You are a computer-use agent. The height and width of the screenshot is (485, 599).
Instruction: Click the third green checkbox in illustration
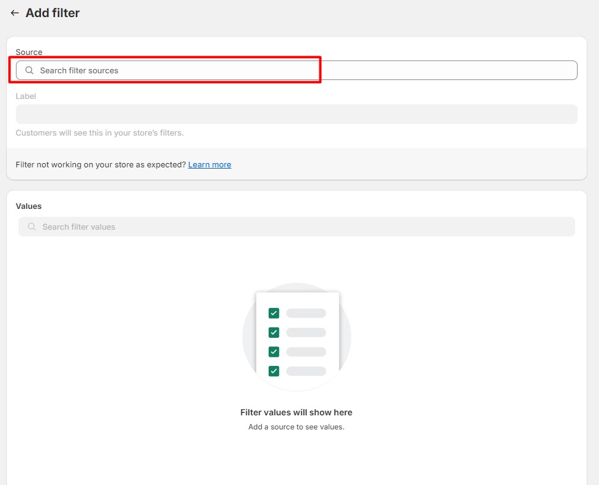[x=273, y=352]
